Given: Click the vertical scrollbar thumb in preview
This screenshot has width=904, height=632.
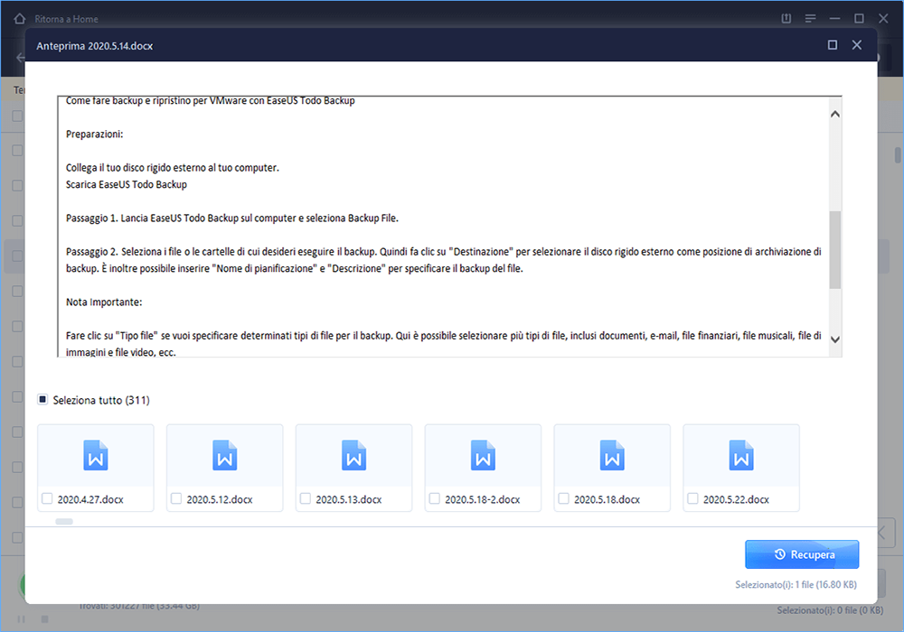Looking at the screenshot, I should tap(834, 250).
